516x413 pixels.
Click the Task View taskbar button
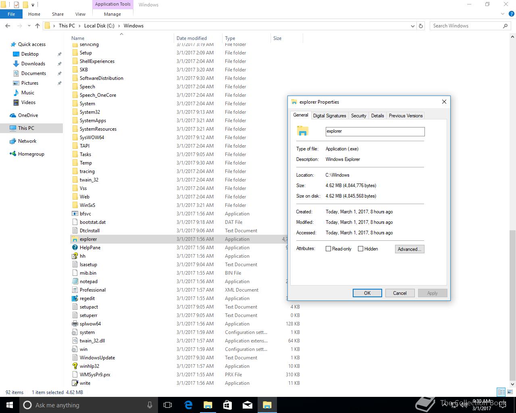click(x=168, y=405)
